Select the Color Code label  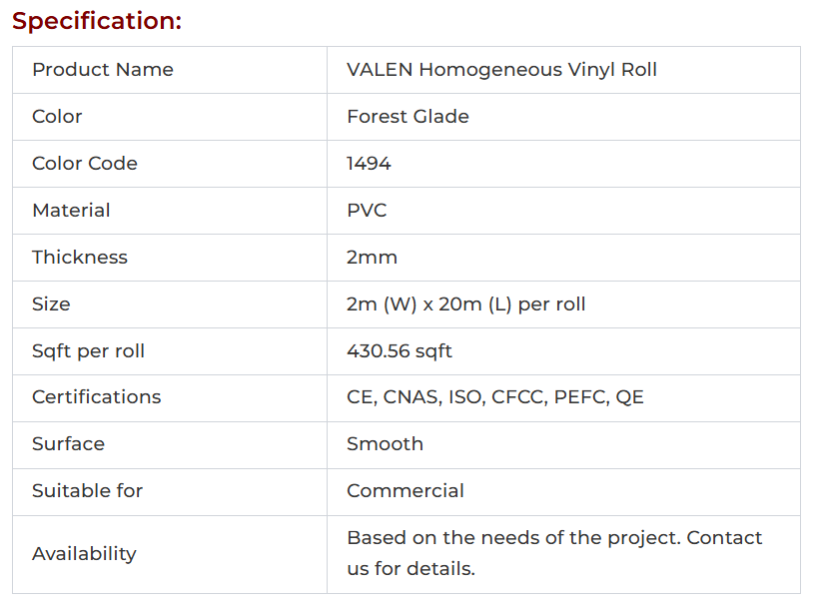pos(85,164)
